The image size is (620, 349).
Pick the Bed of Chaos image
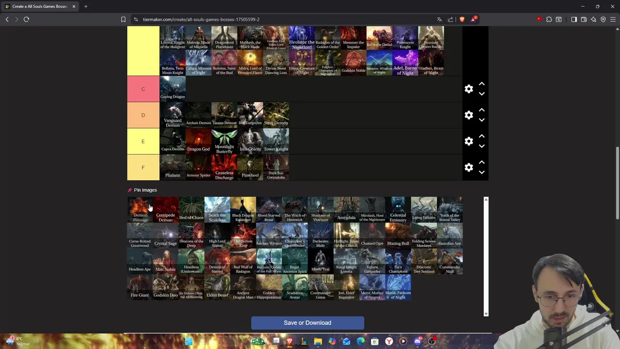191,209
